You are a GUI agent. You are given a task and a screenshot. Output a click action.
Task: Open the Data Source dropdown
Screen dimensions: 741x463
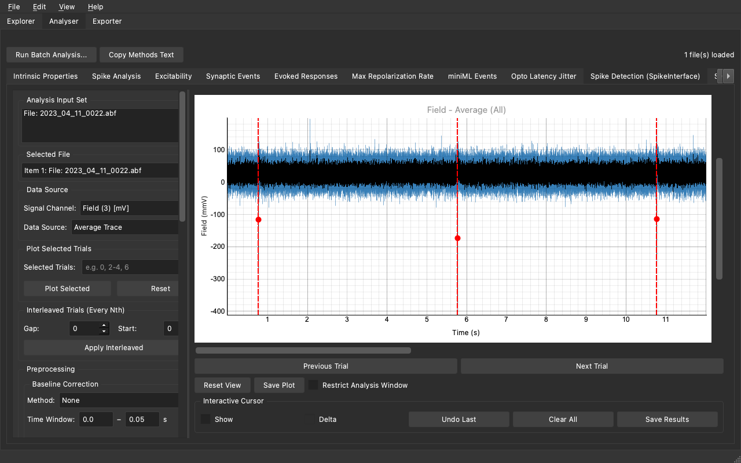(125, 227)
